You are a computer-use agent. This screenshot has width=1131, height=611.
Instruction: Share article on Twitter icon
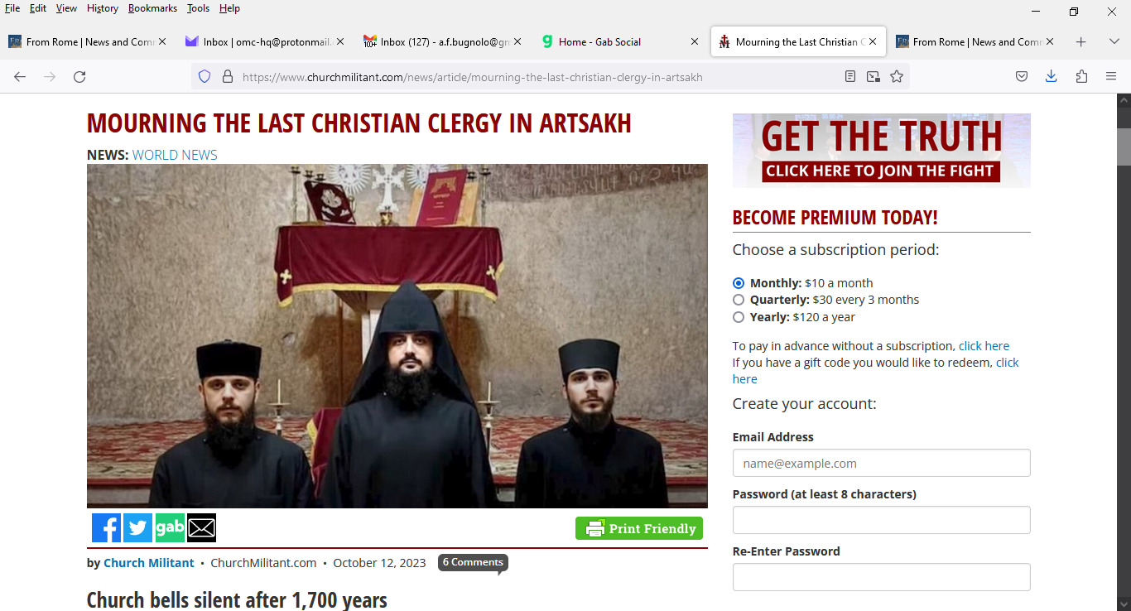point(137,528)
